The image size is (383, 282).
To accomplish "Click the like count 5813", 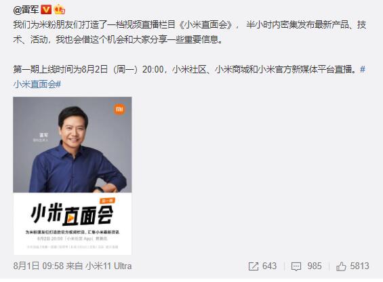I will 359,266.
